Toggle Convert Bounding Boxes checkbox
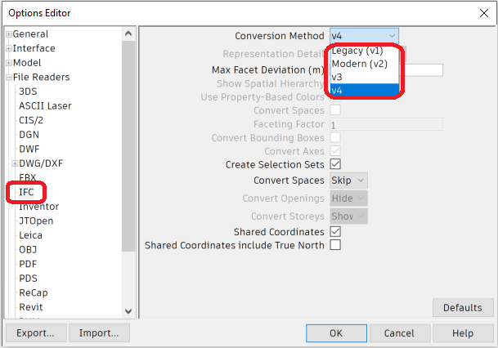498x348 pixels. [335, 137]
